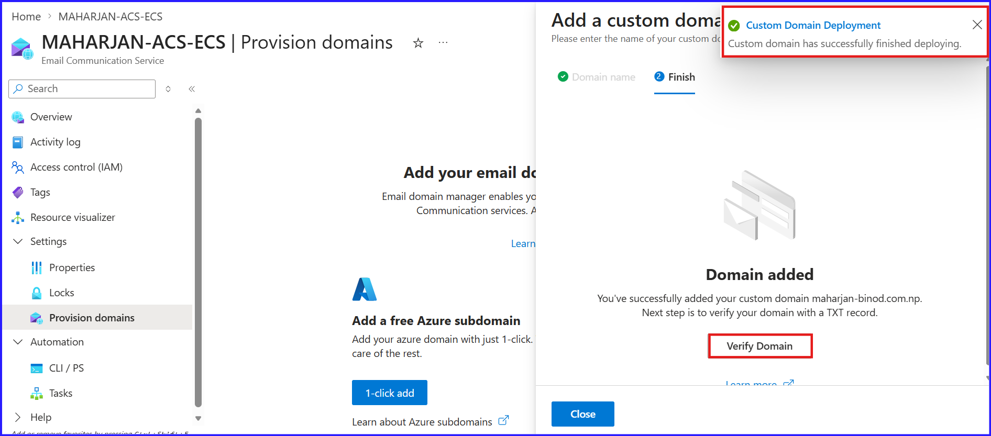The image size is (991, 436).
Task: Click the search magnifier icon in sidebar
Action: tap(18, 89)
